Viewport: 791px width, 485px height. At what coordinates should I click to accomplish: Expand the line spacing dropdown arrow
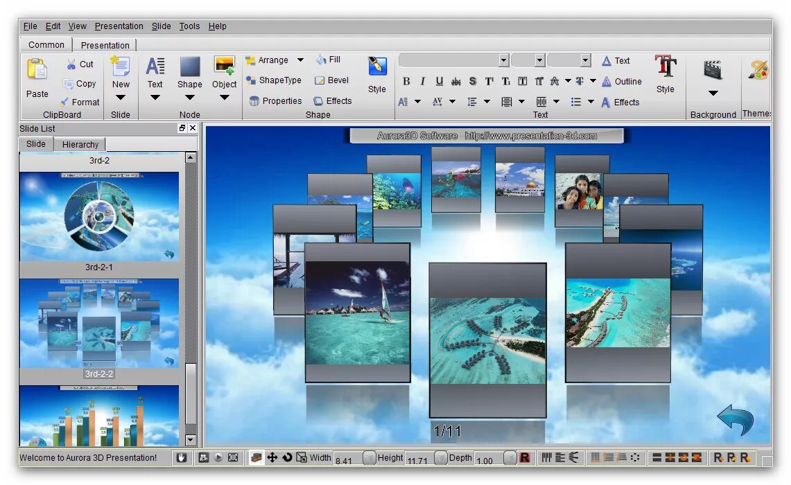487,102
